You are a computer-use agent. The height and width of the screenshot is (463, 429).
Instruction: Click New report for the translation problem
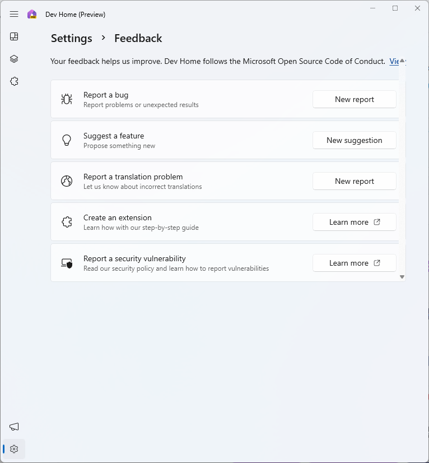tap(354, 180)
